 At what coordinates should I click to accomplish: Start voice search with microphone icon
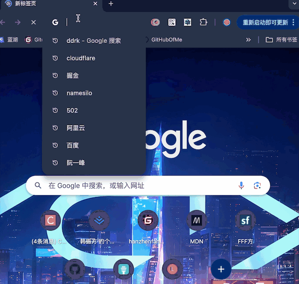tap(241, 185)
